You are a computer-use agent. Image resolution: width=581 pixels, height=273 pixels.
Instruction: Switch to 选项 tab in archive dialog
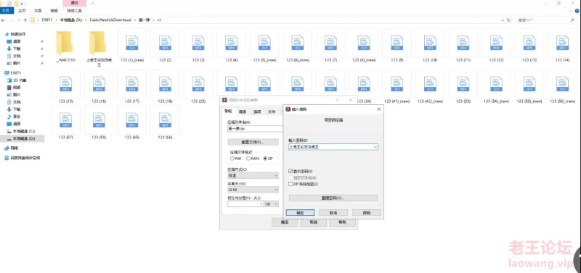click(x=257, y=112)
